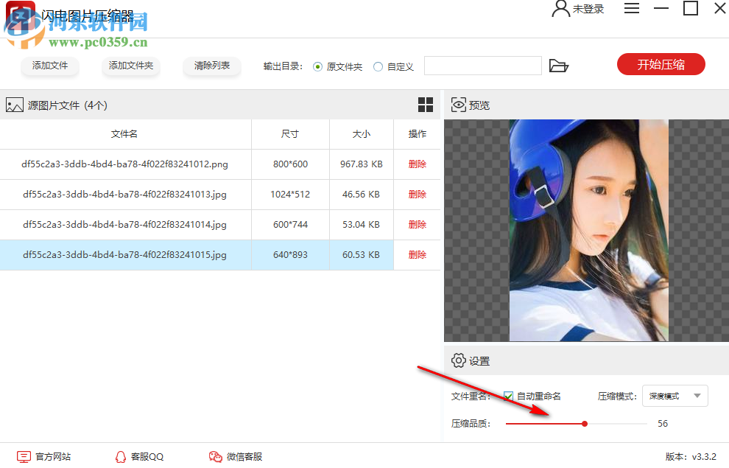This screenshot has width=729, height=468.
Task: Click the 清除列表 button
Action: coord(212,66)
